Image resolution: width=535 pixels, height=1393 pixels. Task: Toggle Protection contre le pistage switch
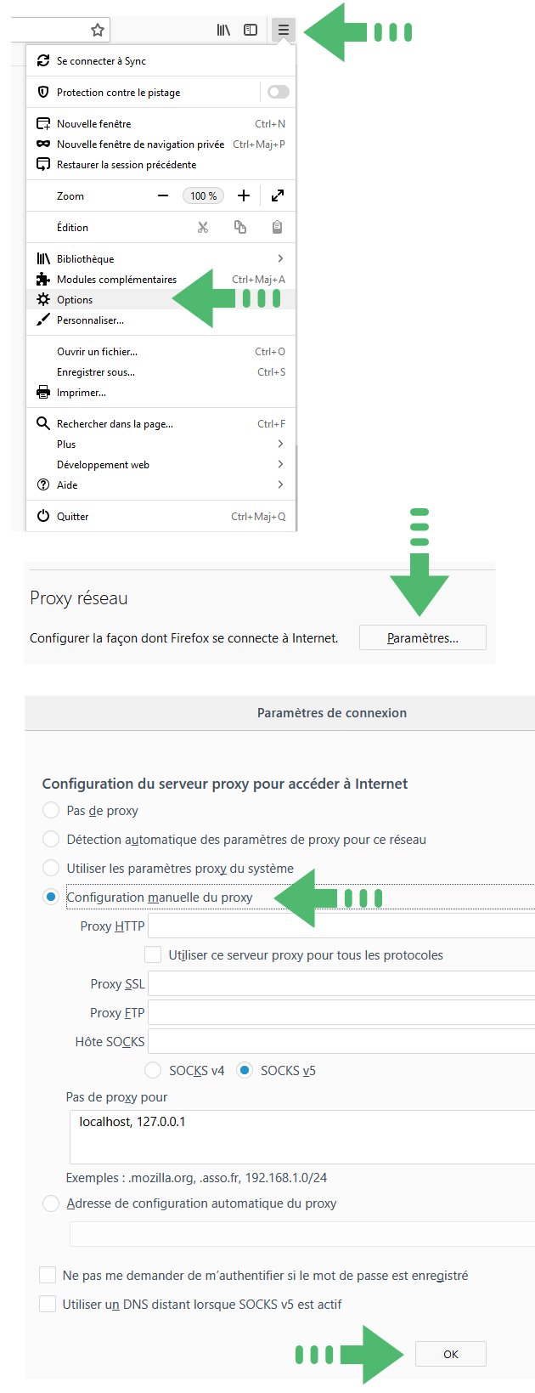(x=278, y=92)
